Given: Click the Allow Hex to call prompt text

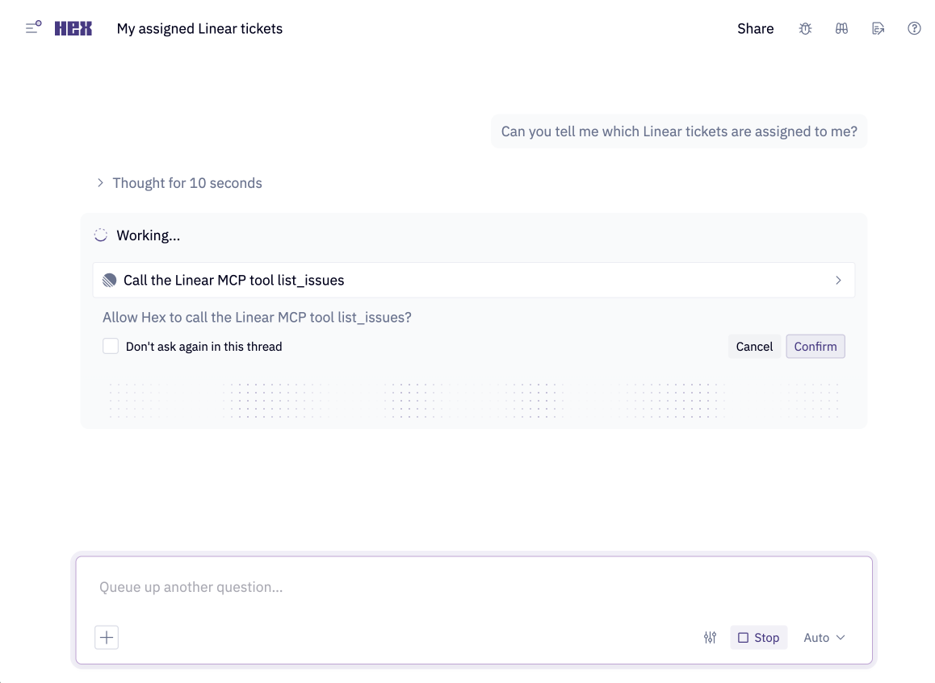Looking at the screenshot, I should (x=257, y=318).
